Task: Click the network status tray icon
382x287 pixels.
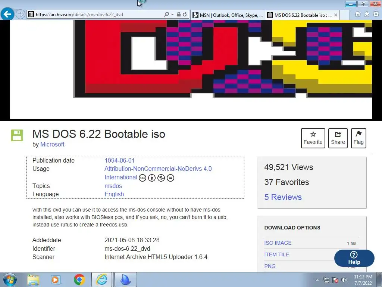Action: pos(326,280)
